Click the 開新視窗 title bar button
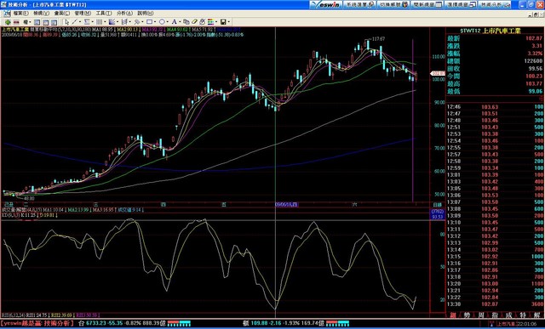The width and height of the screenshot is (545, 329). pyautogui.click(x=427, y=4)
